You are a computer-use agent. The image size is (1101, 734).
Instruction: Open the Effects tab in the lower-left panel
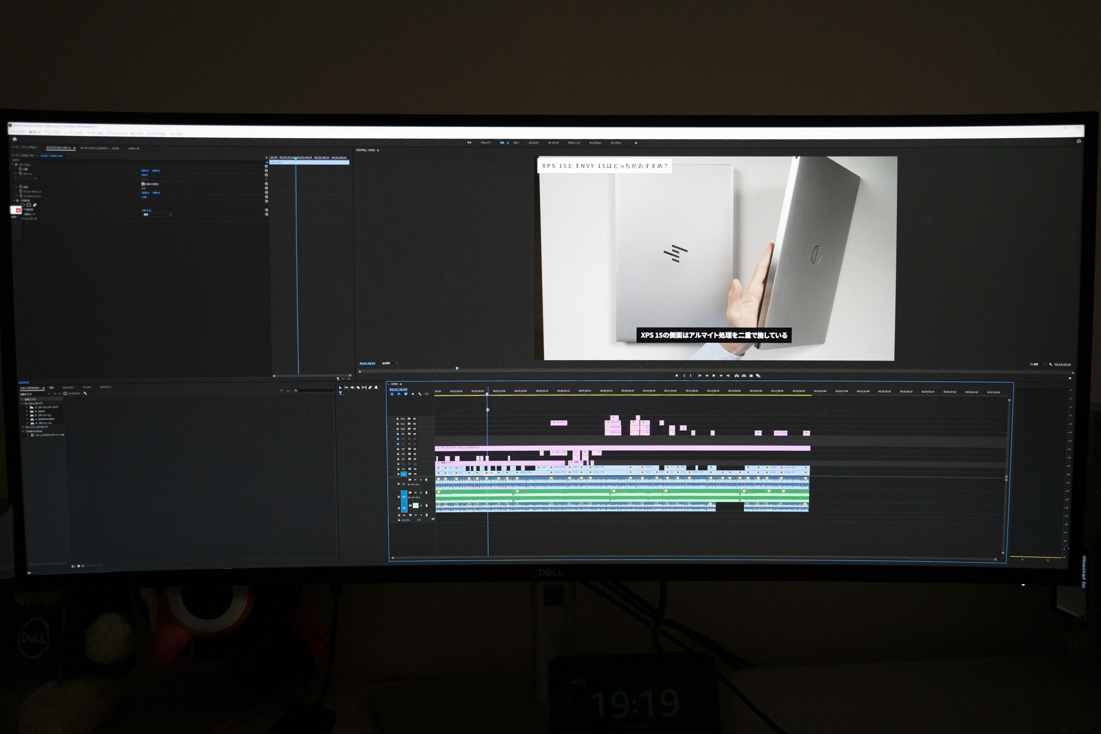click(68, 388)
